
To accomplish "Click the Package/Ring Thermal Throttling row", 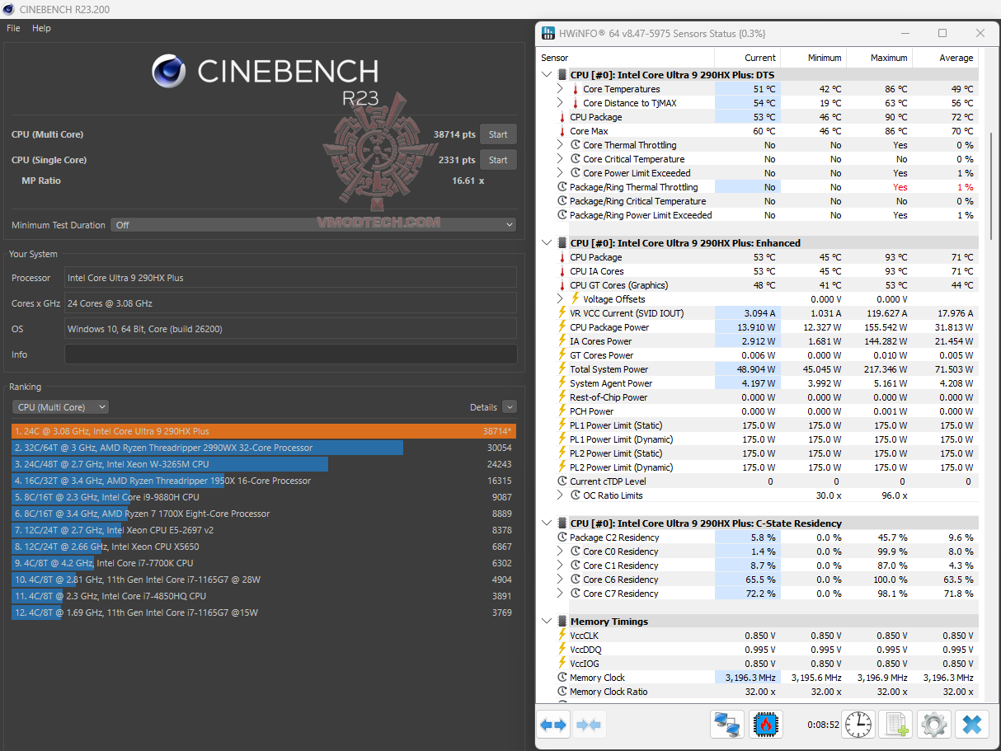I will point(759,187).
